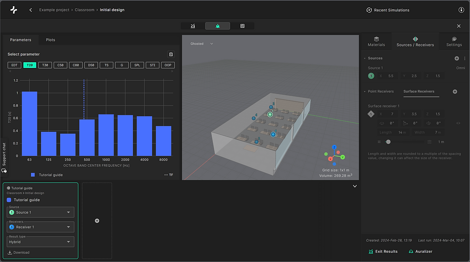Click the blue Tutorial guide color swatch
The width and height of the screenshot is (470, 262).
[9, 200]
